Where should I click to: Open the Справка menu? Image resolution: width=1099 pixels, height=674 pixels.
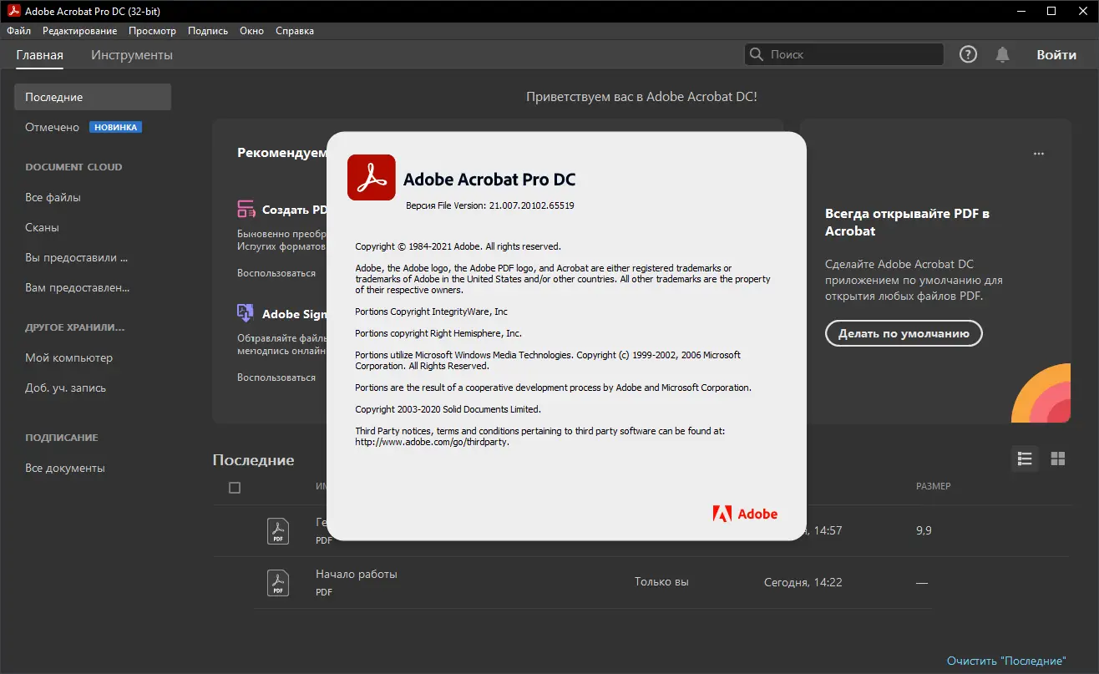294,31
